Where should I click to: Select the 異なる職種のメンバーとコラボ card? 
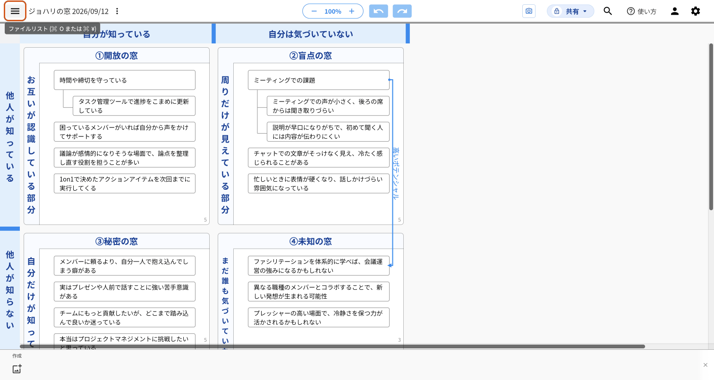319,292
